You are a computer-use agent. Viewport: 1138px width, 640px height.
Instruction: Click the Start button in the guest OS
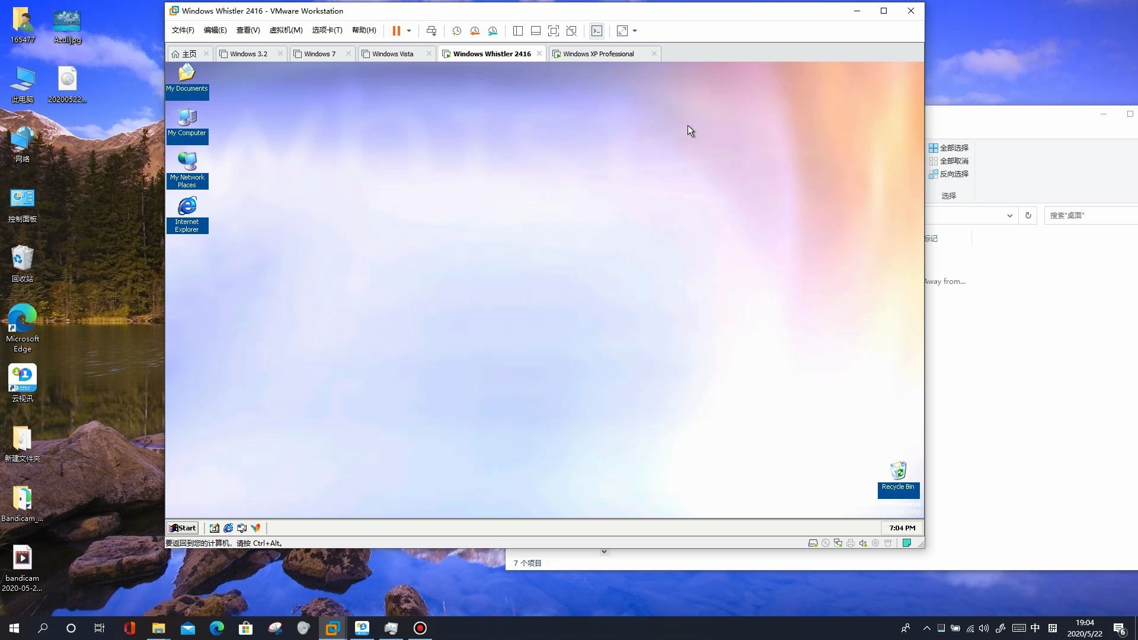182,527
